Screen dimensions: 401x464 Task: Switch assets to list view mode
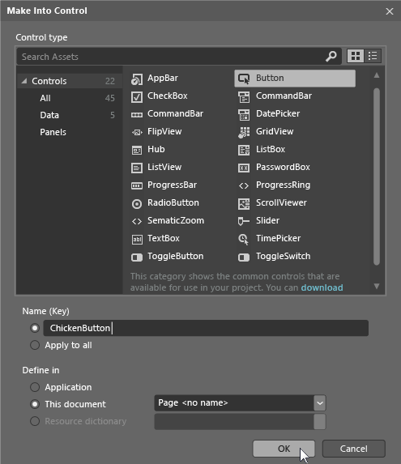pyautogui.click(x=373, y=56)
